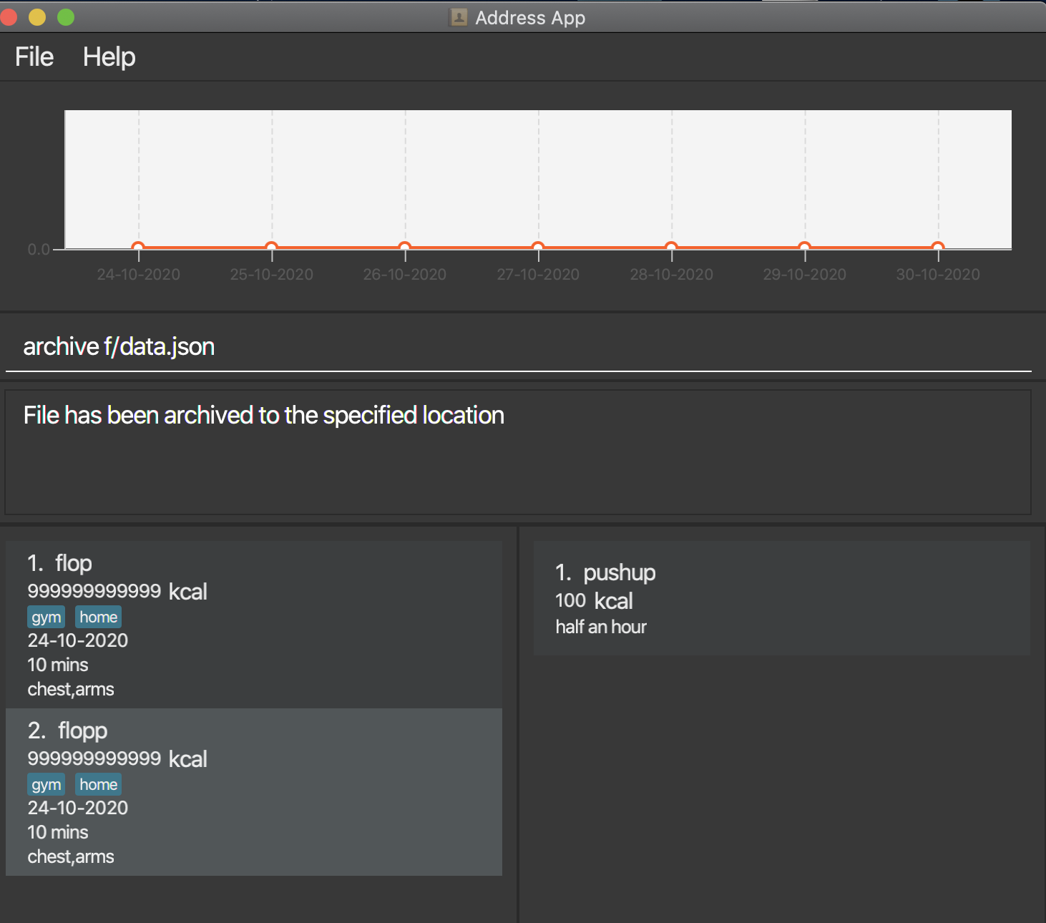Click '10 mins' under flop
Viewport: 1046px width, 923px height.
coord(58,665)
